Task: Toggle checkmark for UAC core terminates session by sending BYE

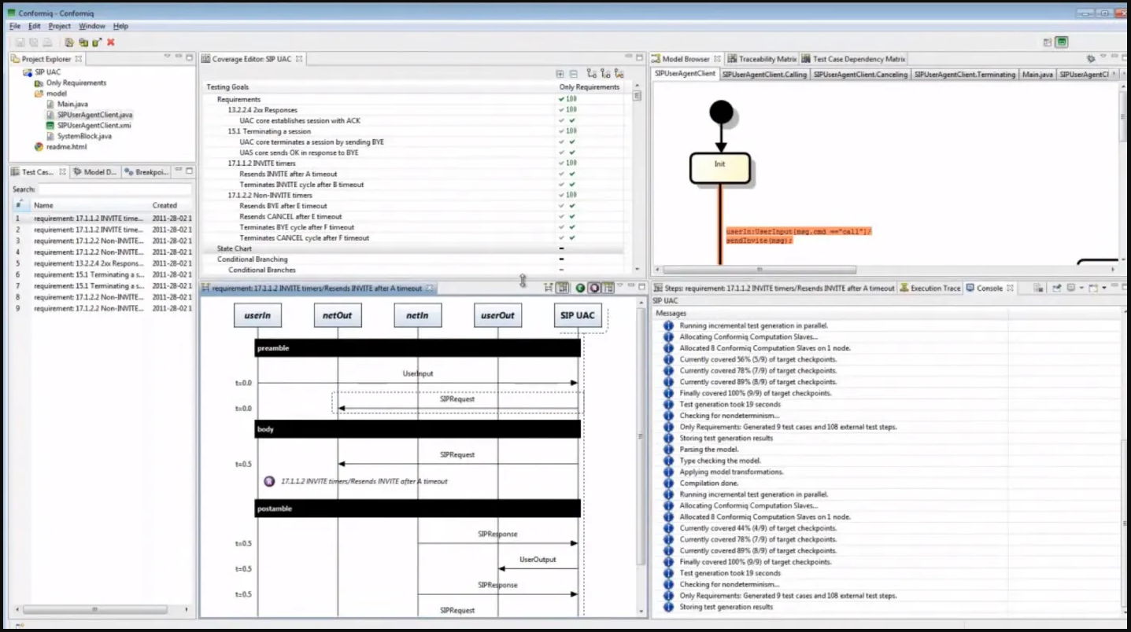Action: (572, 142)
